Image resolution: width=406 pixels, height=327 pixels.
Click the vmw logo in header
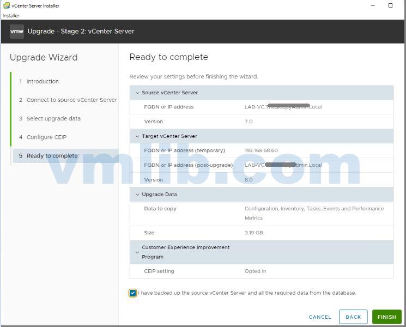point(17,31)
